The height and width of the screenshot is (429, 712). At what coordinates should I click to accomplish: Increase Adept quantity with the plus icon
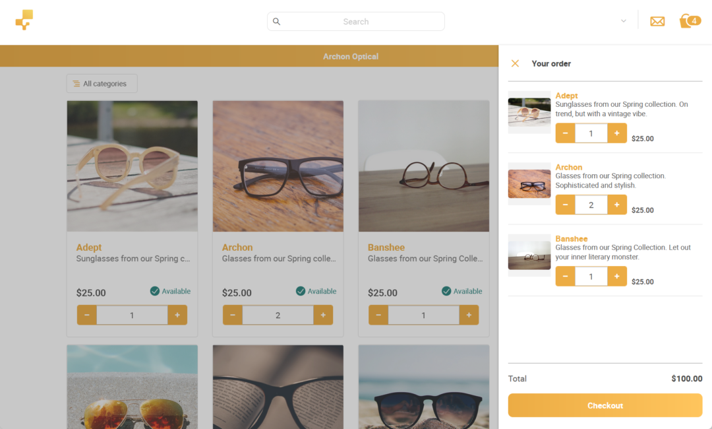(x=617, y=133)
